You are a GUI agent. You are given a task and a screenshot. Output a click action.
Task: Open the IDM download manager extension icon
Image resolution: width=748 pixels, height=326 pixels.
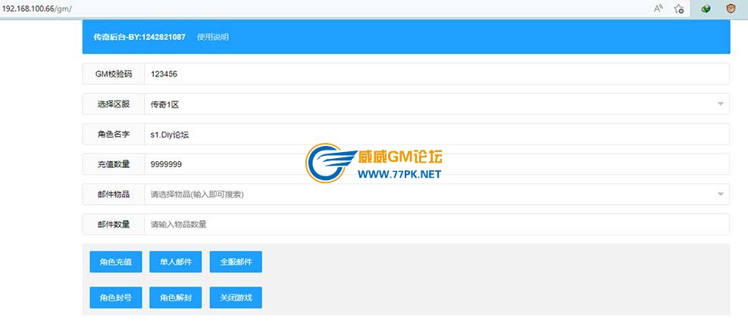pyautogui.click(x=705, y=9)
